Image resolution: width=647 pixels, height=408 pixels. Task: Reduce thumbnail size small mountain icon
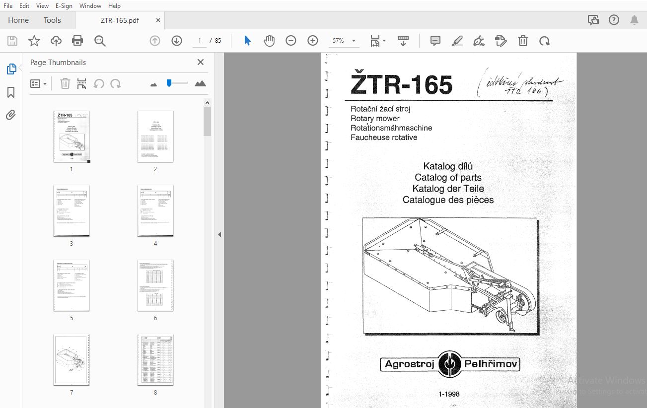pos(153,84)
